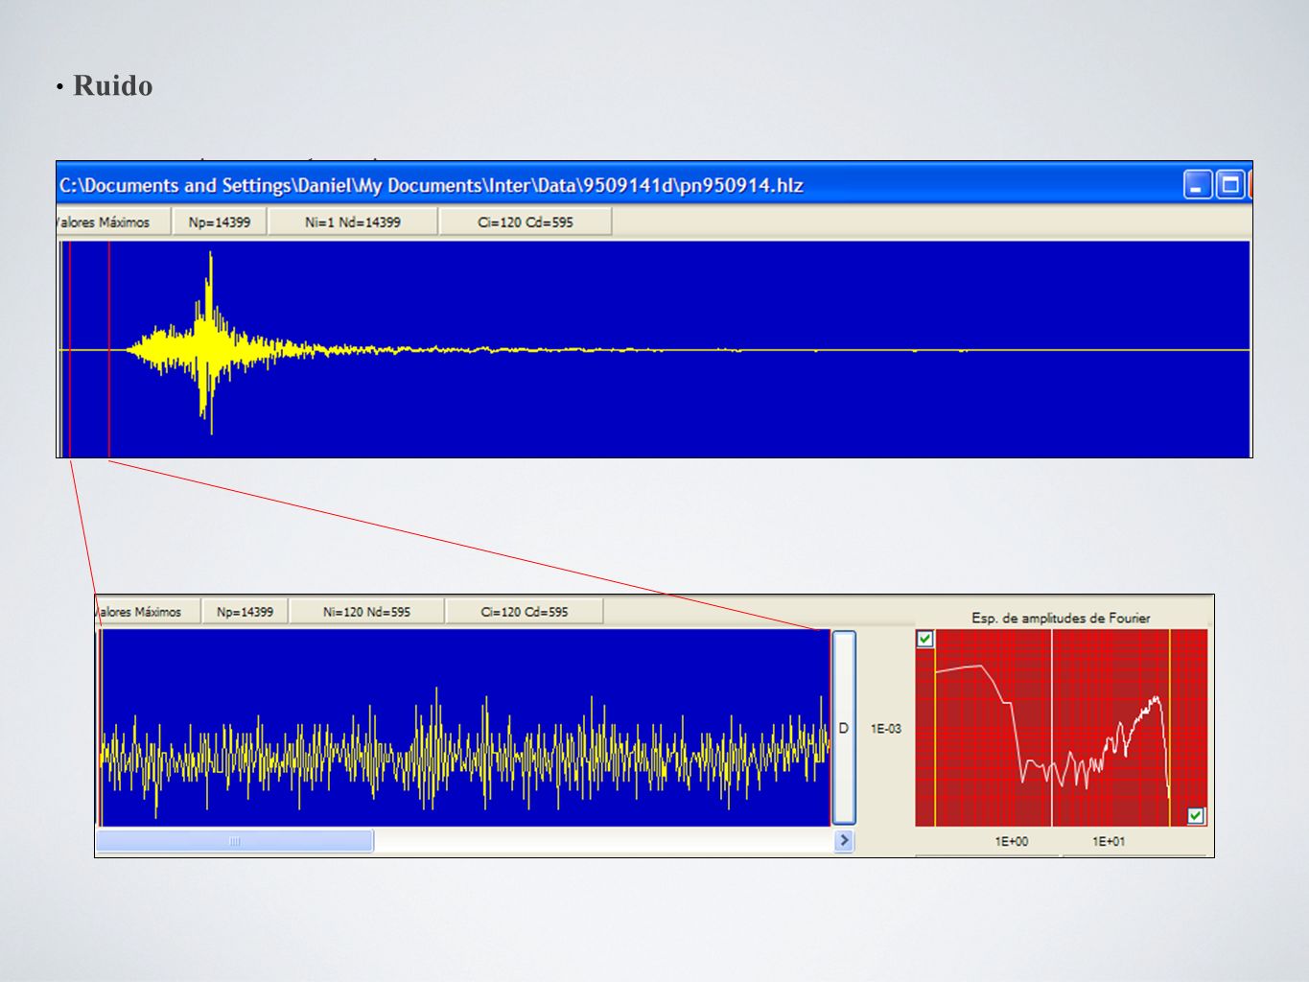1309x982 pixels.
Task: Click the 'Ni=120 Nd=595' field
Action: [x=366, y=612]
